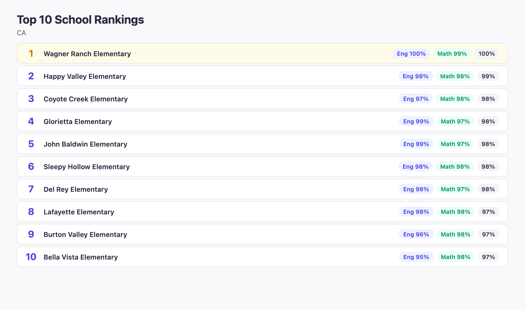Select the Eng 96% badge for Burton Valley
Image resolution: width=525 pixels, height=310 pixels.
[416, 234]
